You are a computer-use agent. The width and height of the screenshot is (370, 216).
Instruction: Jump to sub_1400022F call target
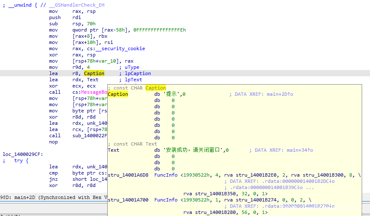tap(90, 136)
